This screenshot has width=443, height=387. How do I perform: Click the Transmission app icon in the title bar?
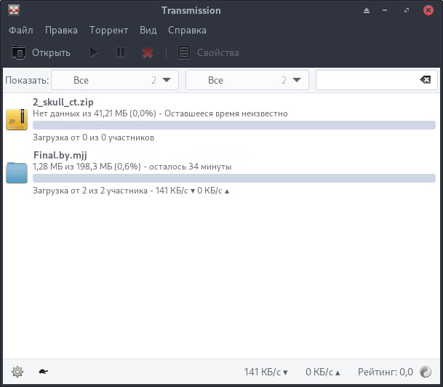point(14,10)
